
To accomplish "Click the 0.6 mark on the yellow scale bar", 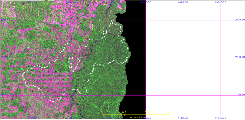I will (x=169, y=112).
